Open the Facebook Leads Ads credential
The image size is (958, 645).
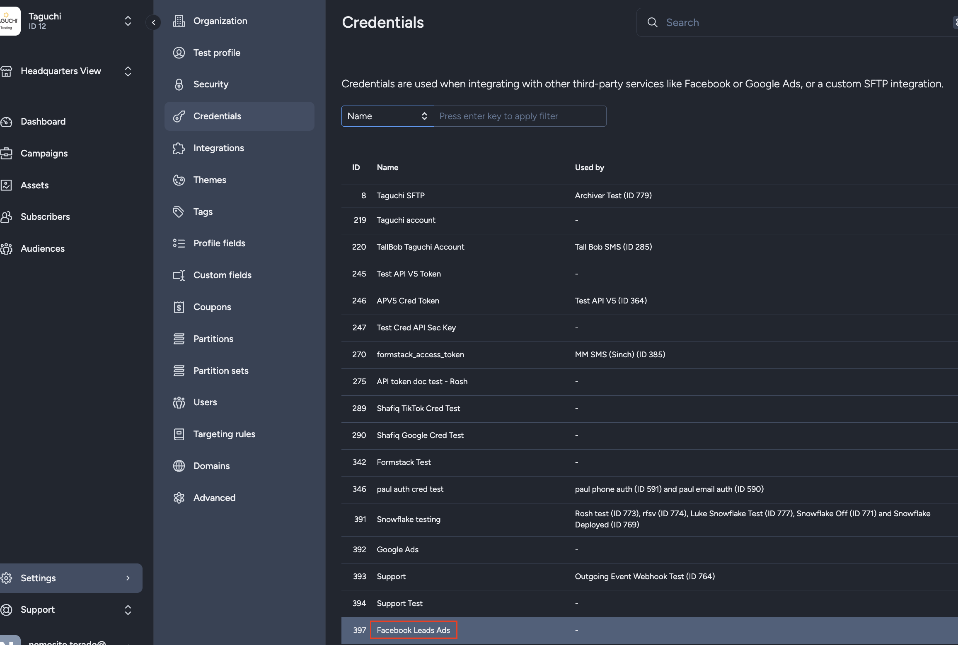click(x=413, y=630)
